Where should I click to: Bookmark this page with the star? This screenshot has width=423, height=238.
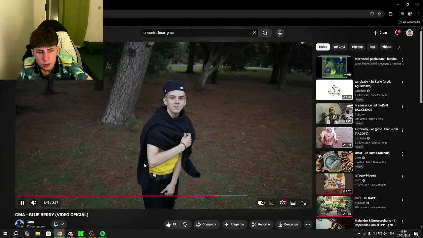coord(379,14)
